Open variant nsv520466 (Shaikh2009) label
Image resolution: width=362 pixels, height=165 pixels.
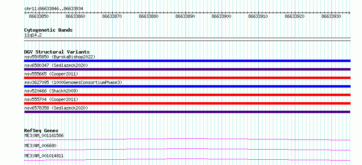(51, 91)
